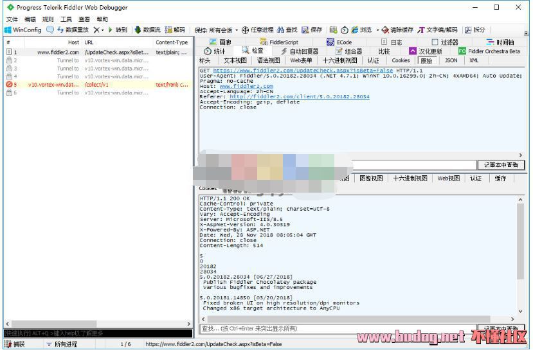Screen dimensions: 533x350
Task: Click the 捕获 capturing indicator in status bar
Action: (15, 344)
